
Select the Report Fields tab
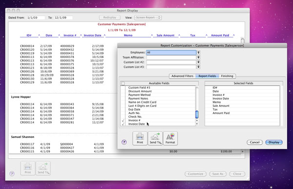coord(207,76)
